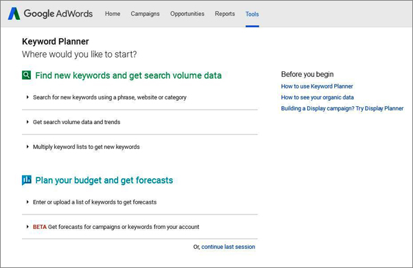Open How to use Keyword Planner link
This screenshot has height=268, width=413.
point(317,86)
